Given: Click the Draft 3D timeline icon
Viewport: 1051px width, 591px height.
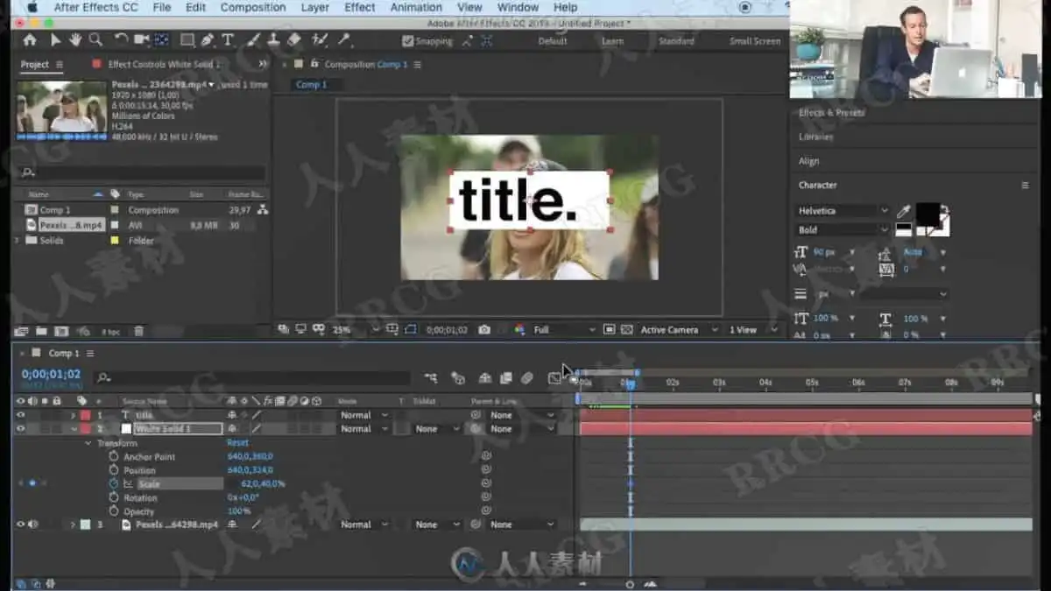Looking at the screenshot, I should tap(457, 378).
